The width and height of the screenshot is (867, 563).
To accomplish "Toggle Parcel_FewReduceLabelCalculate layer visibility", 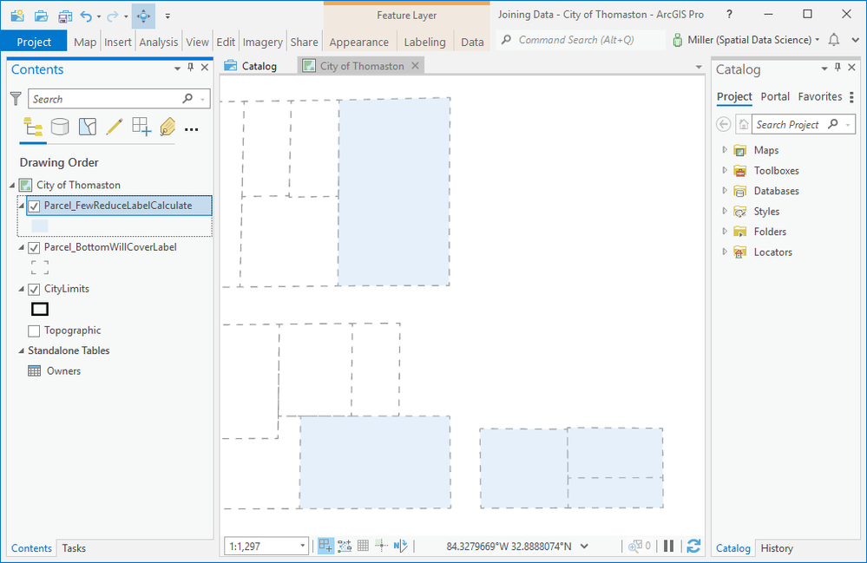I will 35,206.
